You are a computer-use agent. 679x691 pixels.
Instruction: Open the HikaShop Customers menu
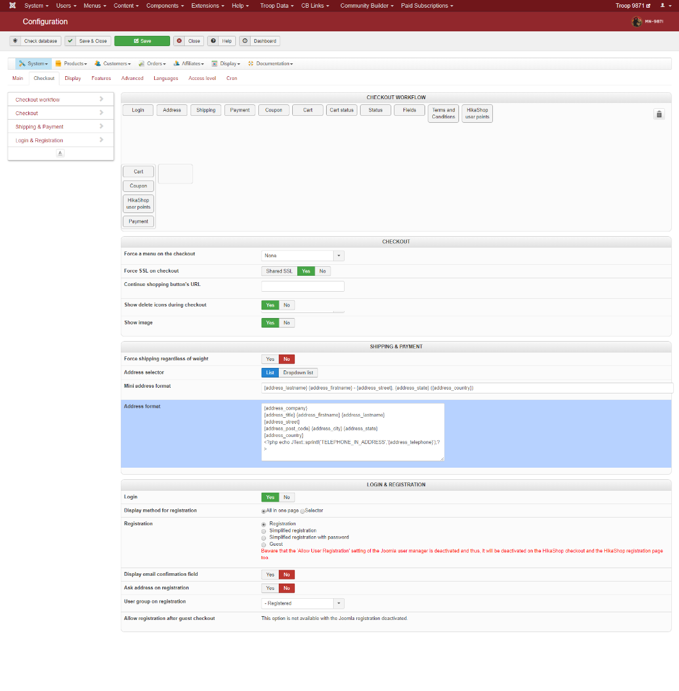pyautogui.click(x=113, y=64)
